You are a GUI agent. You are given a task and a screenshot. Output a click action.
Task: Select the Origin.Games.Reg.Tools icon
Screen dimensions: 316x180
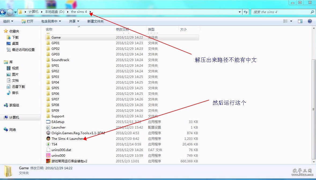point(48,133)
